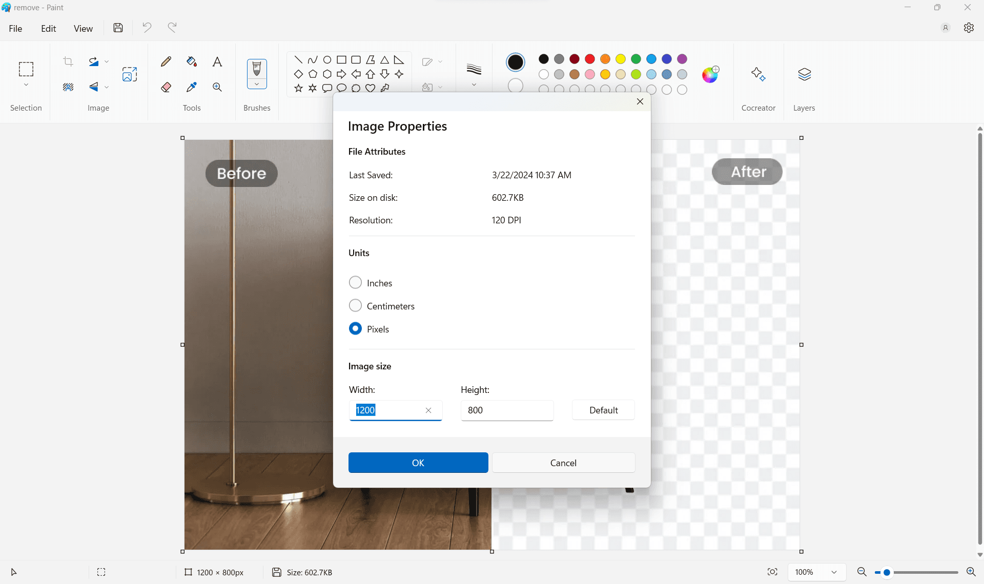Open the shape Outline dropdown
Image resolution: width=984 pixels, height=584 pixels.
432,62
